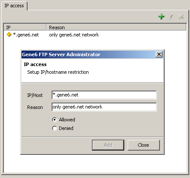This screenshot has width=190, height=178.
Task: Sort the list by the Reason column header
Action: click(116, 27)
